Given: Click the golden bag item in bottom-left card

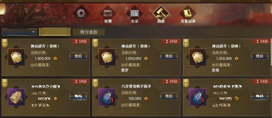Looking at the screenshot, I should click(x=16, y=97).
